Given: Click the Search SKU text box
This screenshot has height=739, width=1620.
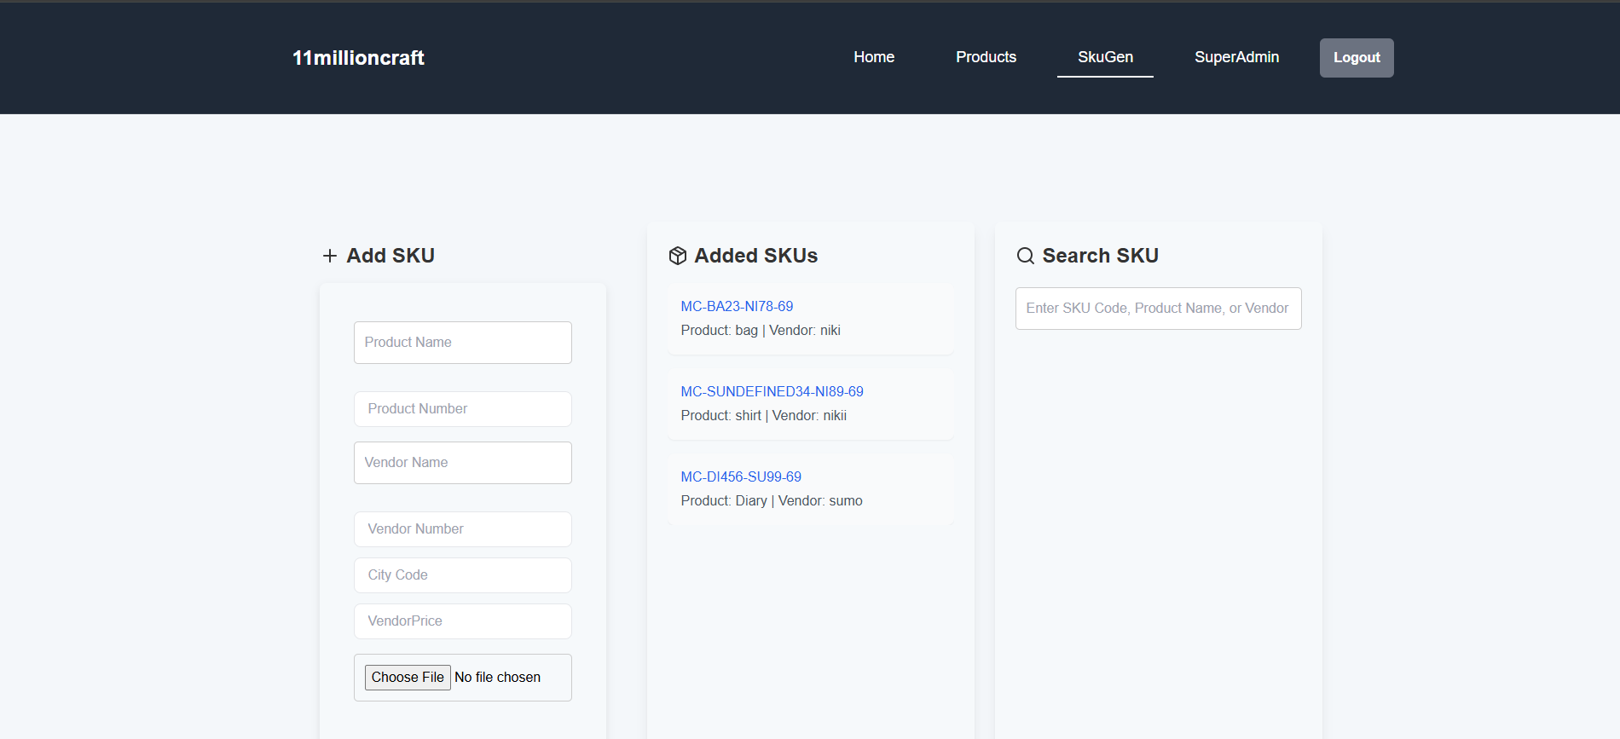Looking at the screenshot, I should click(1158, 309).
